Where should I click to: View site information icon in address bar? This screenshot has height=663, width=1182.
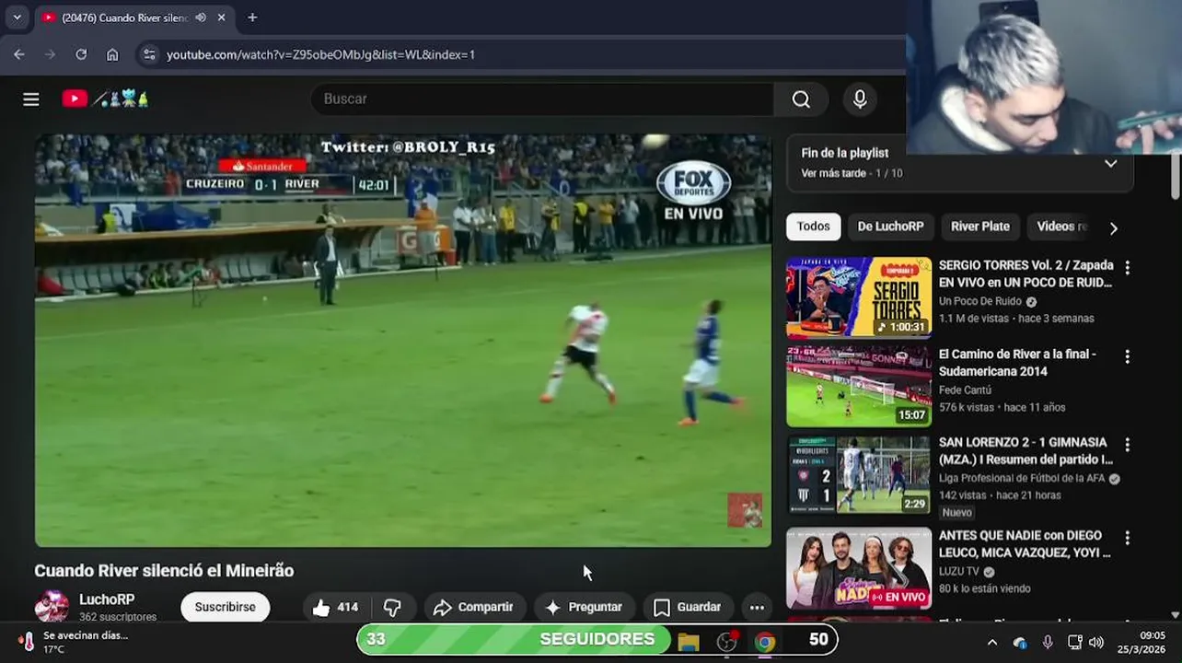click(x=149, y=55)
